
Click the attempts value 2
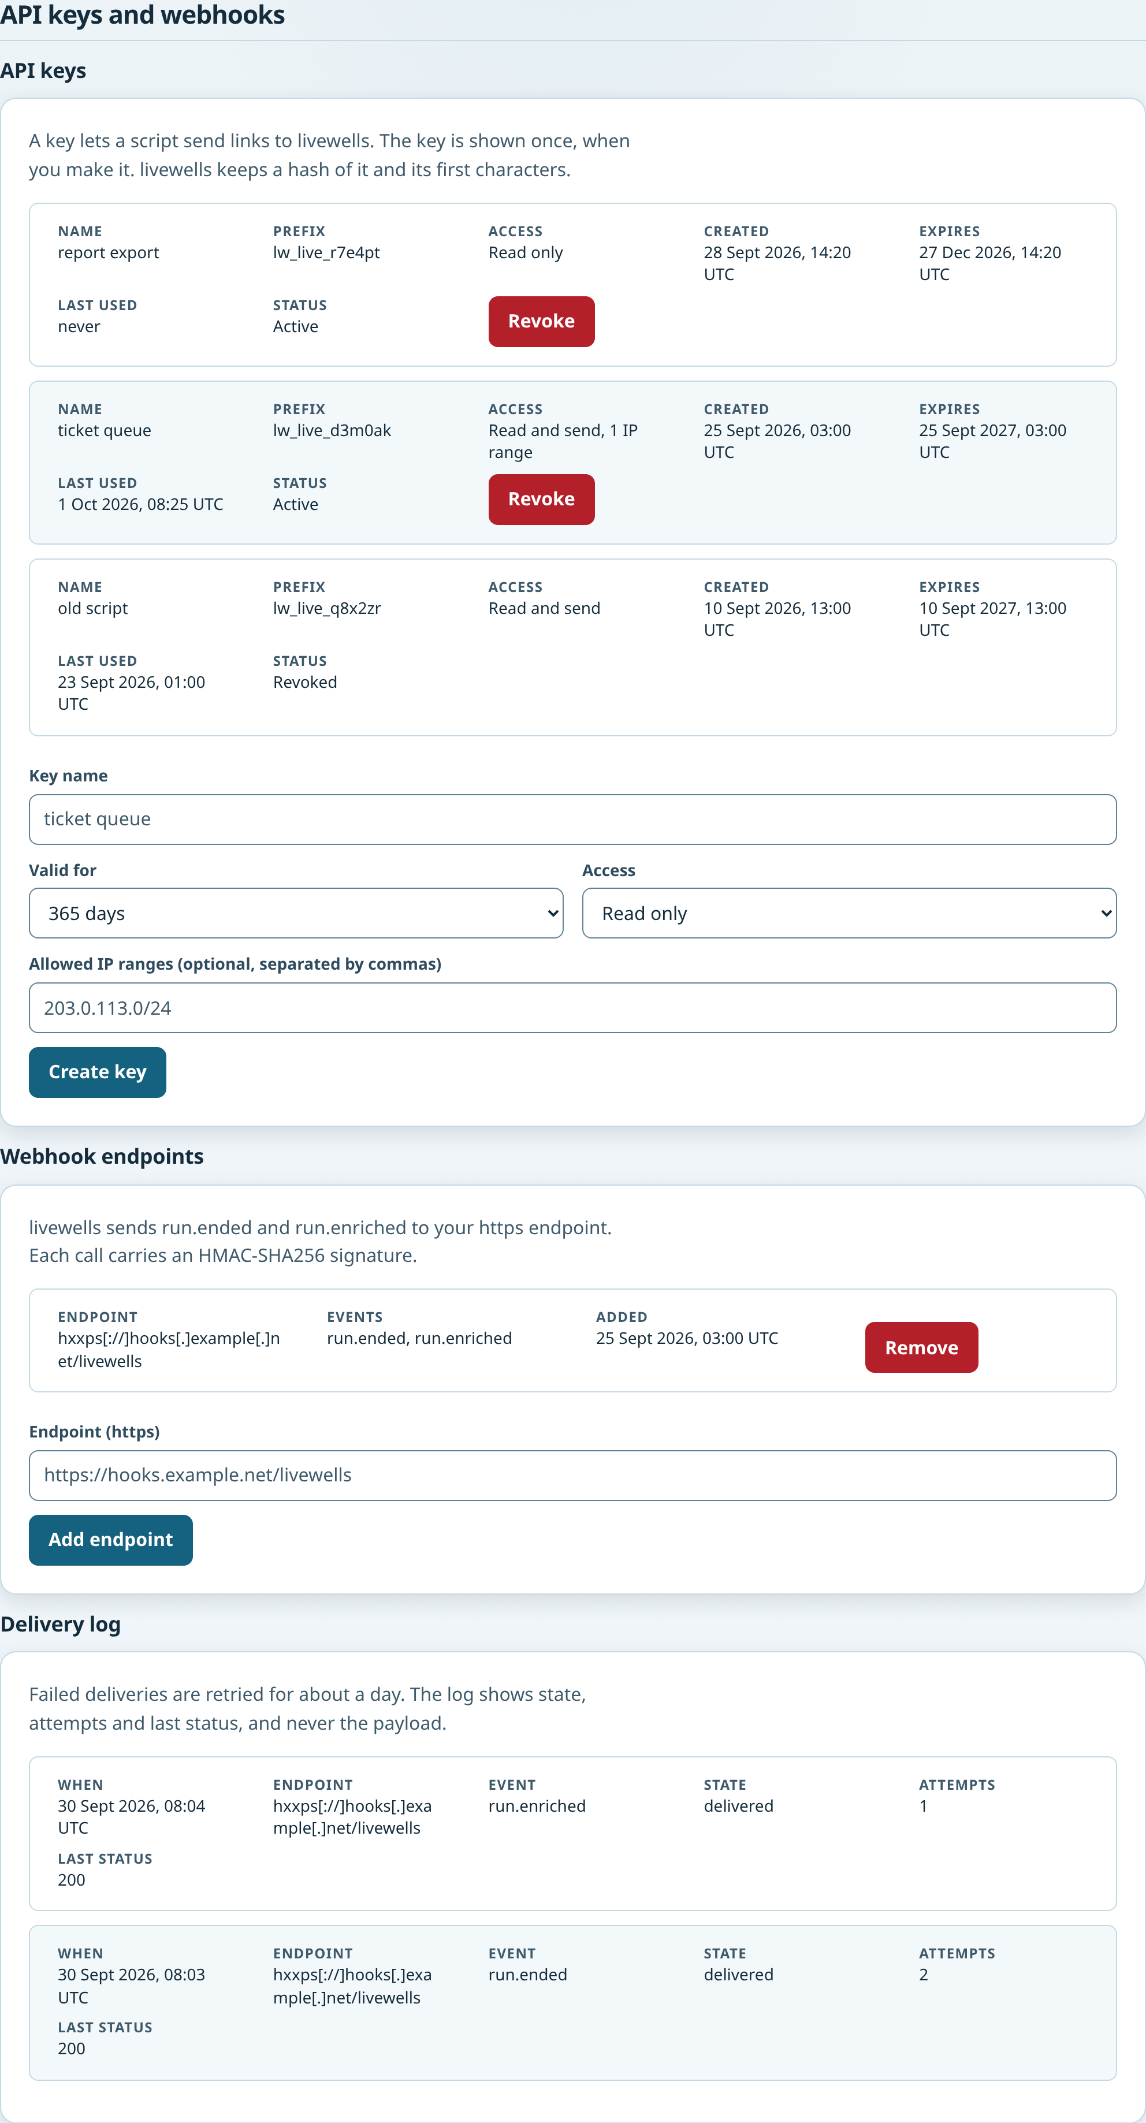[x=924, y=1976]
